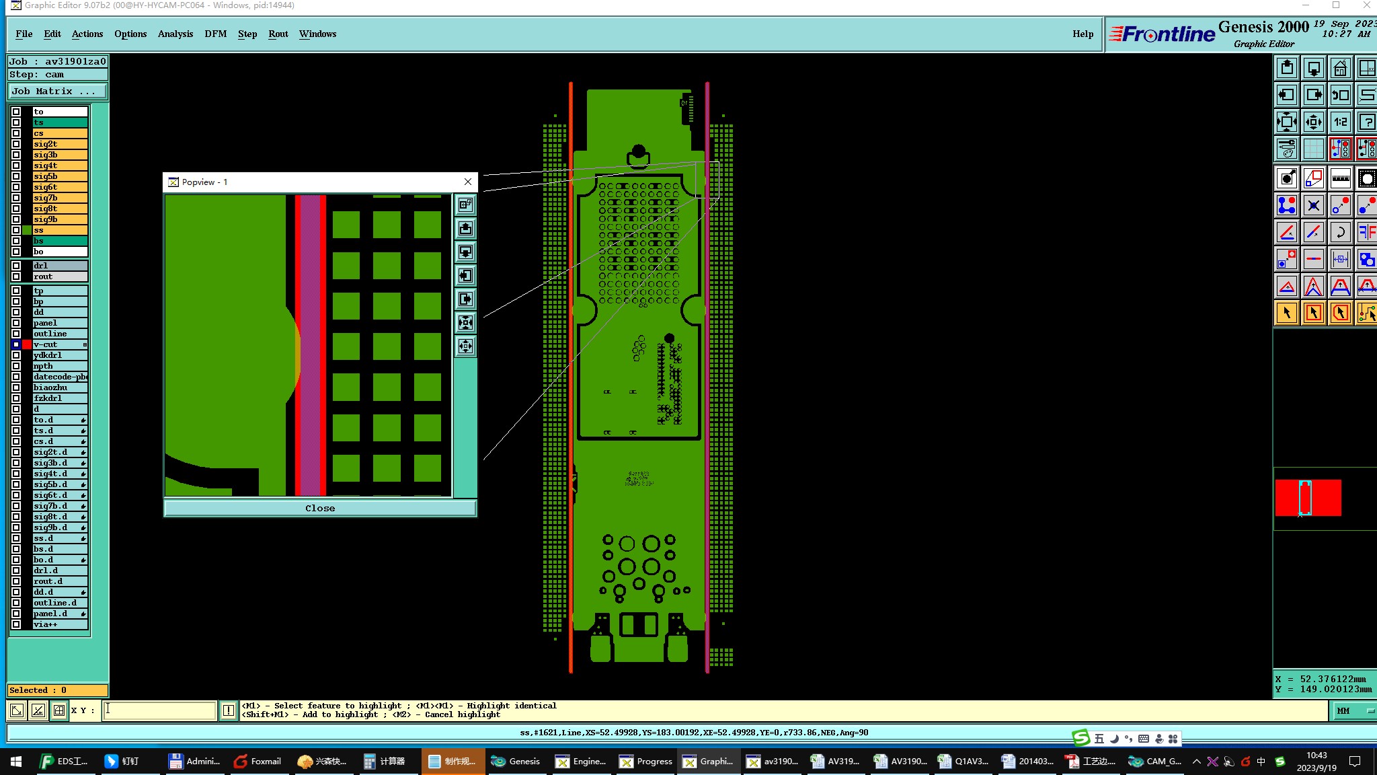The image size is (1377, 775).
Task: Check the drl layer checkbox
Action: (x=16, y=266)
